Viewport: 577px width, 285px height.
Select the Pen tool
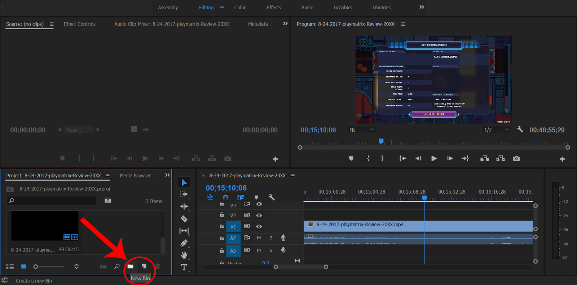pyautogui.click(x=184, y=243)
